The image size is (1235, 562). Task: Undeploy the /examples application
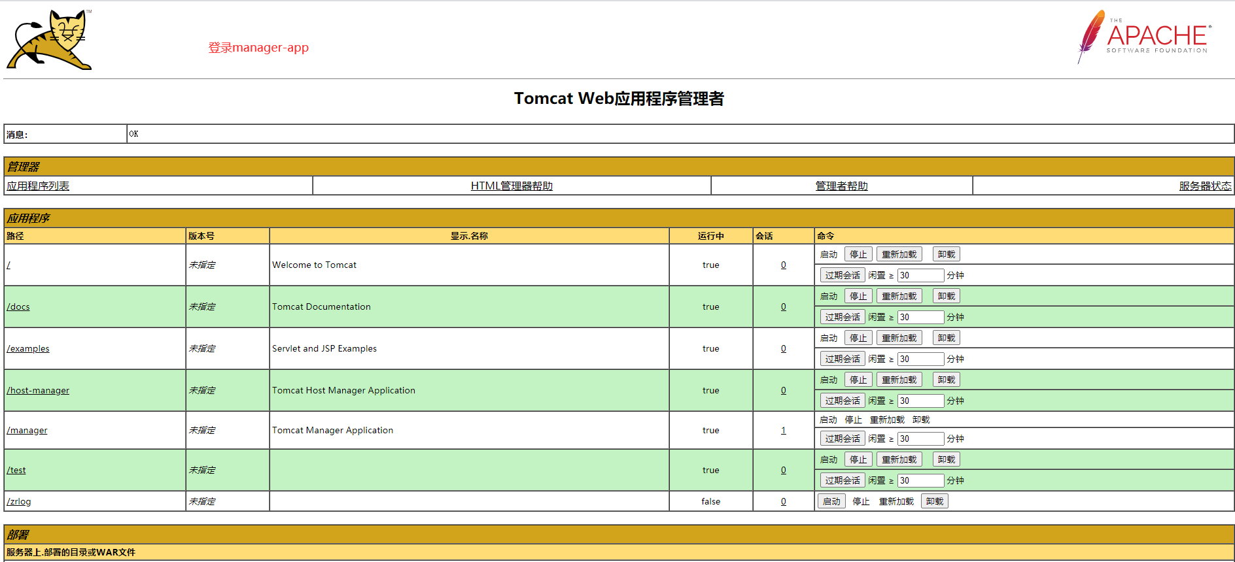coord(946,338)
